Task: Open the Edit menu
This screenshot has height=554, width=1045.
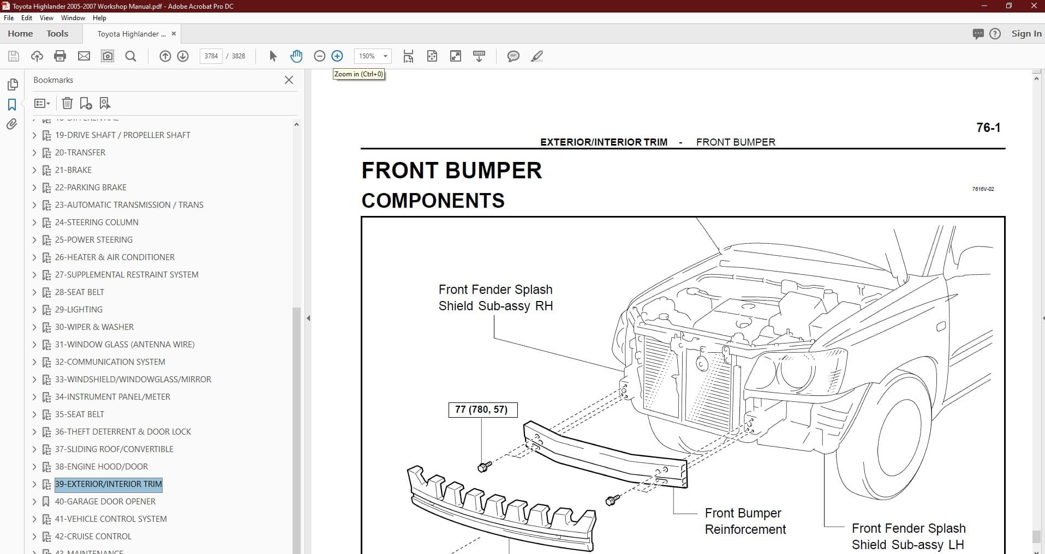Action: point(27,18)
